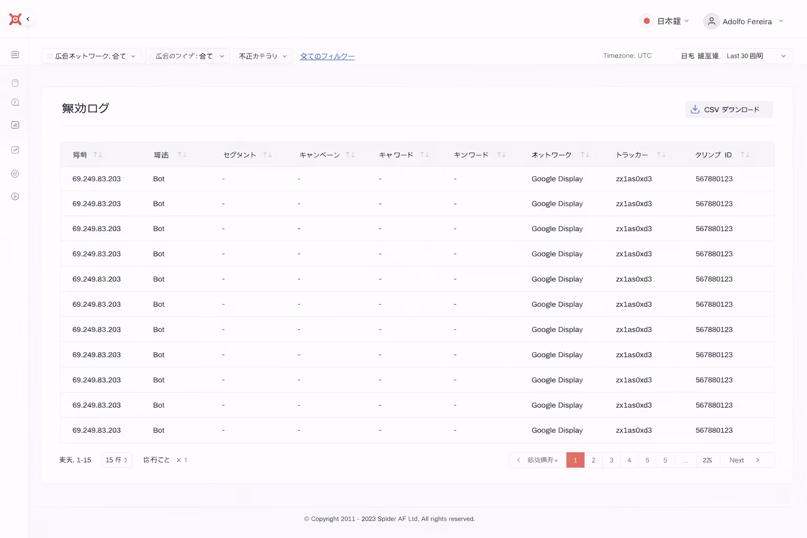Click the Spider AF logo icon
The height and width of the screenshot is (538, 807).
(15, 19)
